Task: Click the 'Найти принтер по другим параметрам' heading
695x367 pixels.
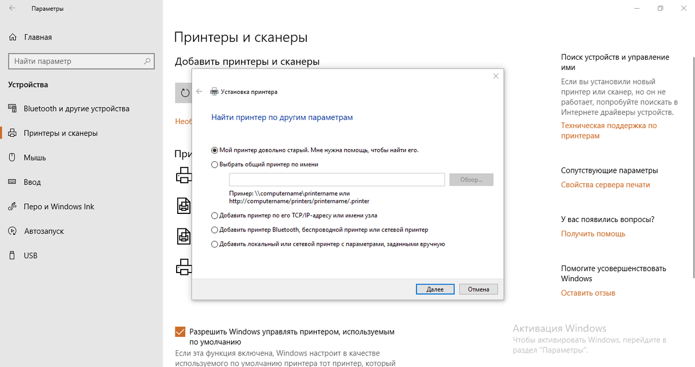Action: click(282, 117)
